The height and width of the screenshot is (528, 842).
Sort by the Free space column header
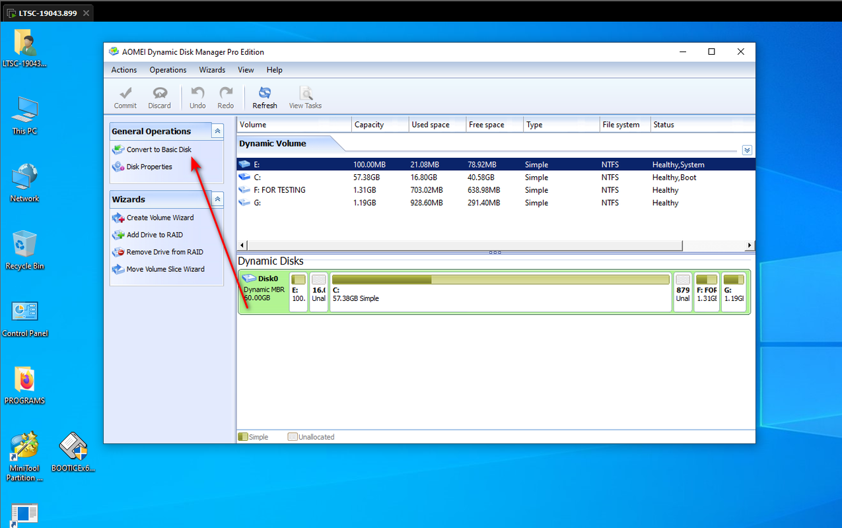(495, 125)
